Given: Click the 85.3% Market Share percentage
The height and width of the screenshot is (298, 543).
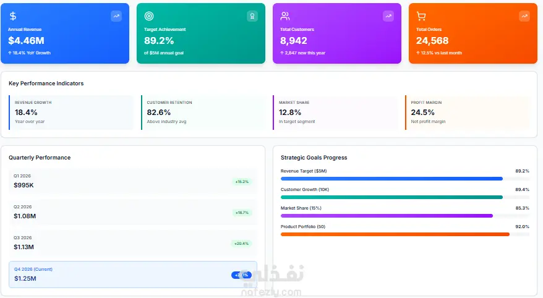Looking at the screenshot, I should coord(522,208).
